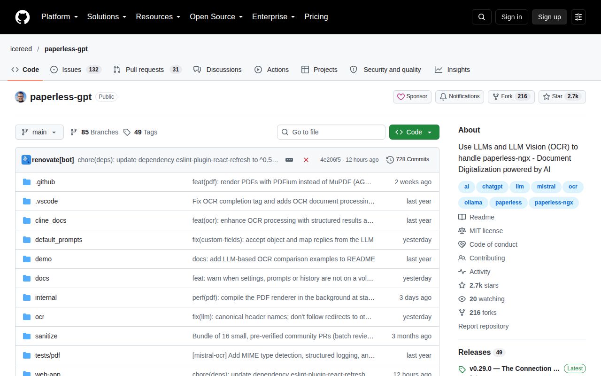Open the .github folder
This screenshot has height=376, width=601.
coord(45,182)
